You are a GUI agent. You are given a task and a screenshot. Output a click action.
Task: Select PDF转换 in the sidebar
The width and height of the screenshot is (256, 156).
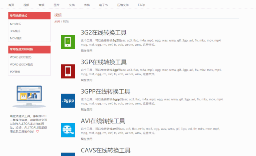click(15, 72)
